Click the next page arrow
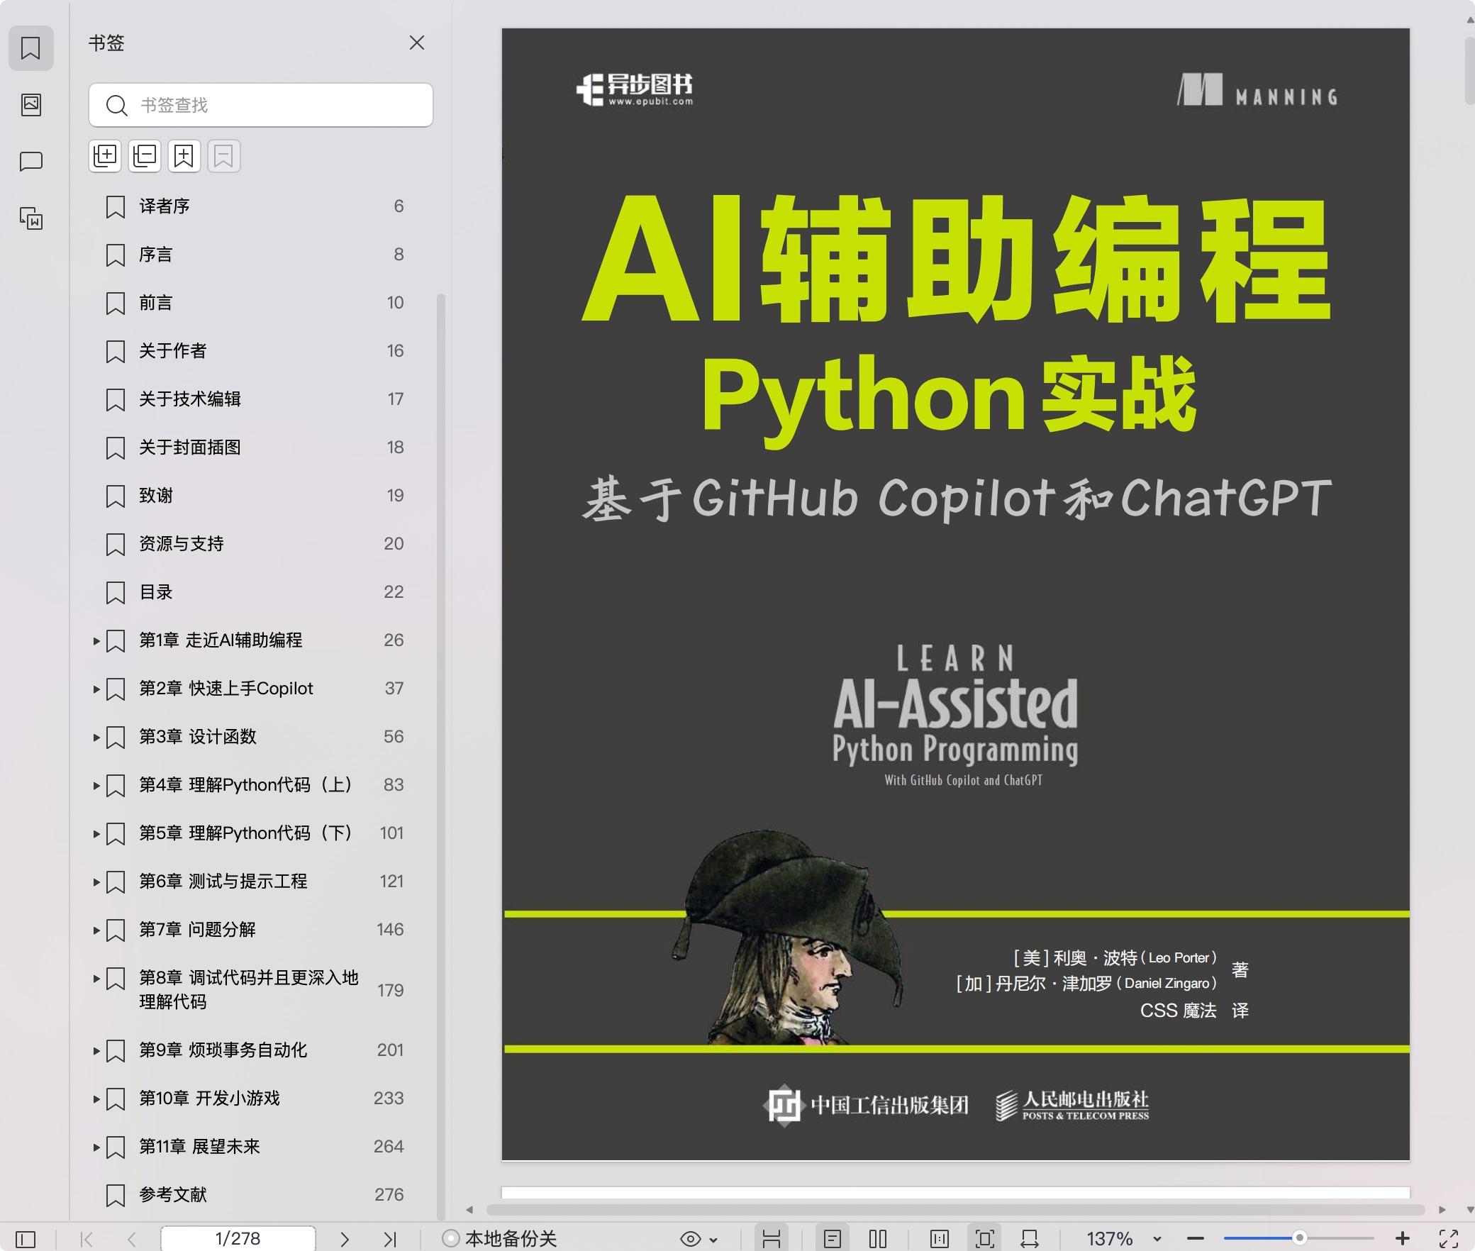This screenshot has width=1475, height=1251. [345, 1239]
